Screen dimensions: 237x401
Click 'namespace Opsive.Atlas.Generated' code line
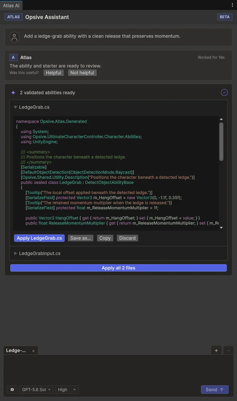coord(52,121)
